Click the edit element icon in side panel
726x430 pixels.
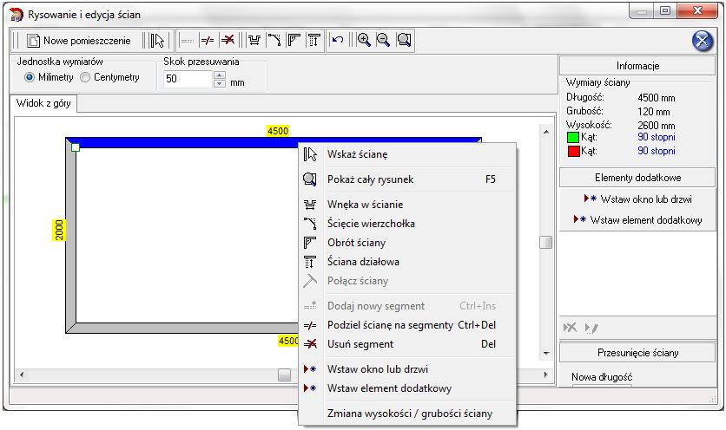pyautogui.click(x=591, y=328)
